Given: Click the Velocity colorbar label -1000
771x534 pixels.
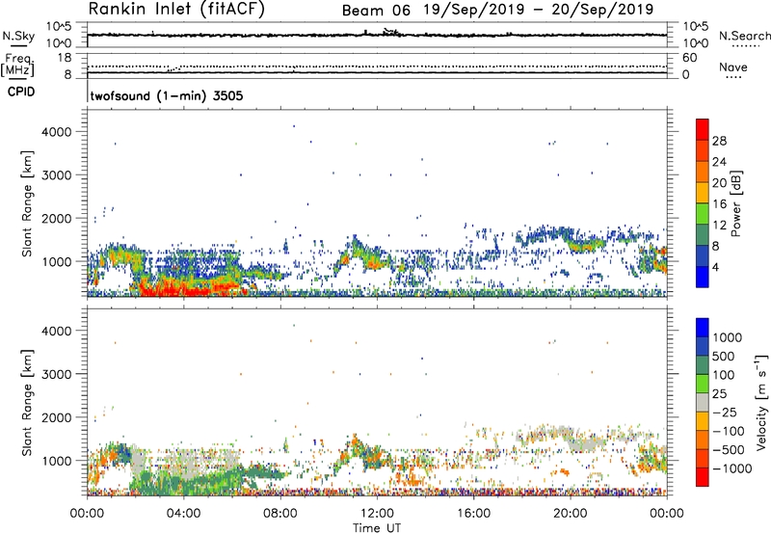Looking at the screenshot, I should (731, 468).
